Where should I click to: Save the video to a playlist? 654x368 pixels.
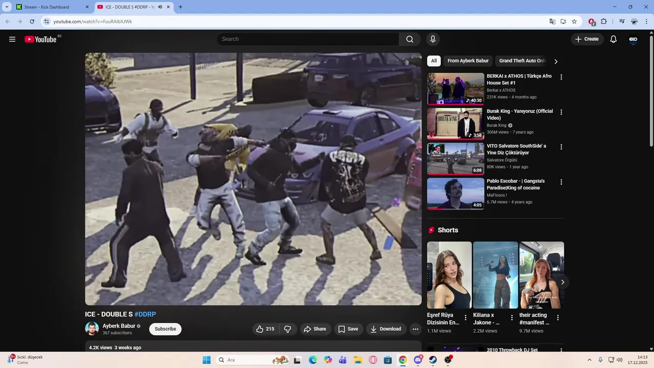348,329
